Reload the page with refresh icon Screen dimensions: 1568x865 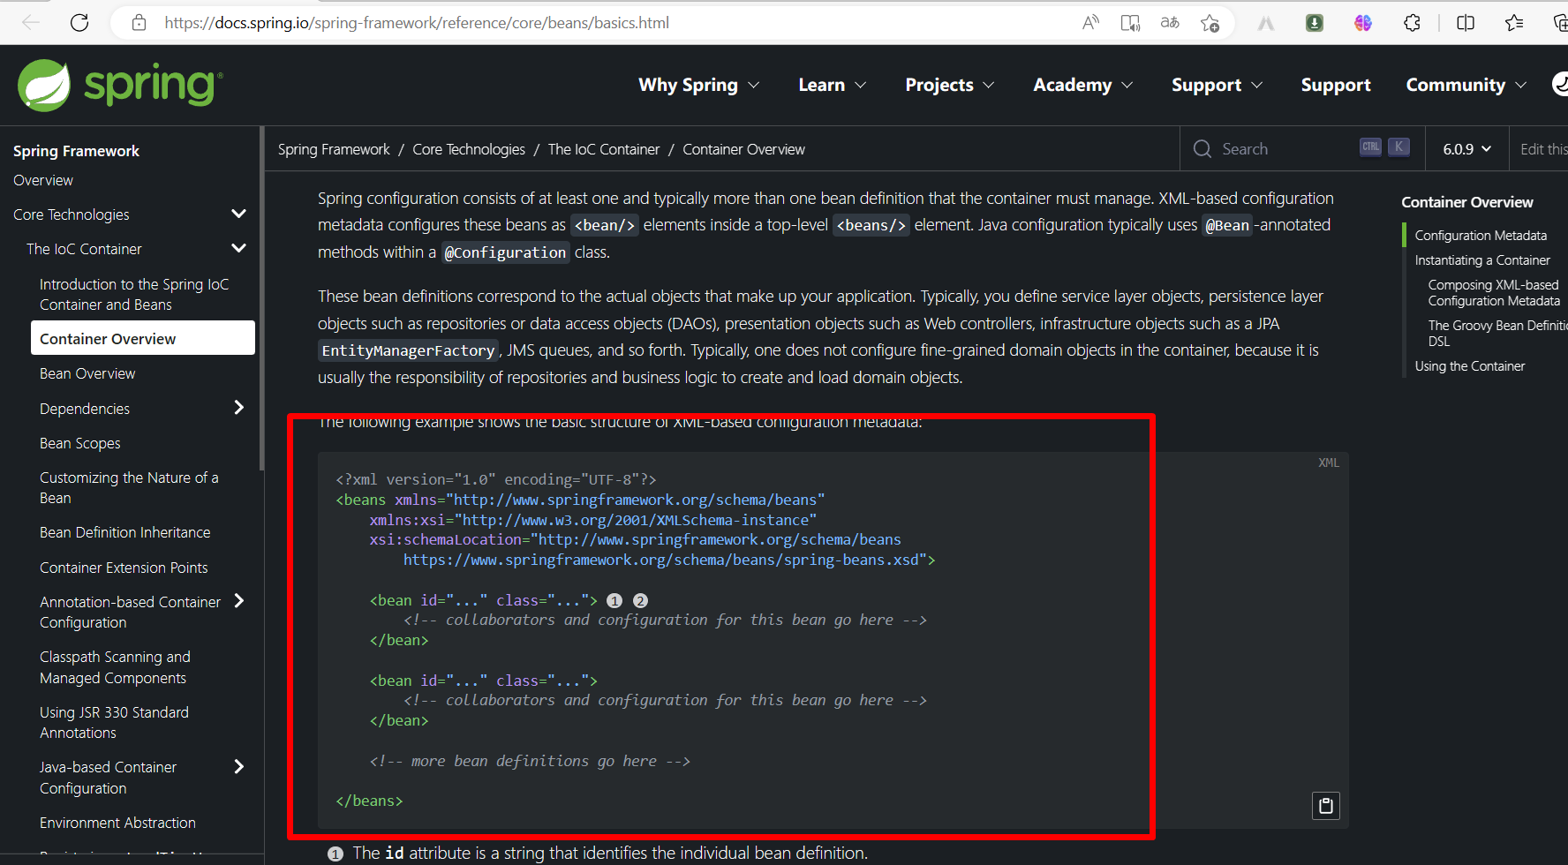pyautogui.click(x=79, y=23)
